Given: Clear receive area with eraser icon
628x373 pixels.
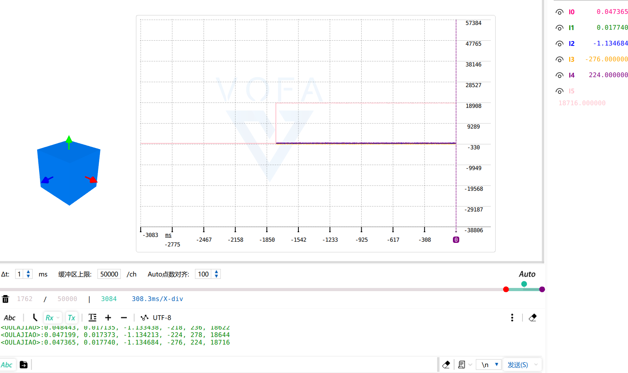Looking at the screenshot, I should tap(533, 318).
